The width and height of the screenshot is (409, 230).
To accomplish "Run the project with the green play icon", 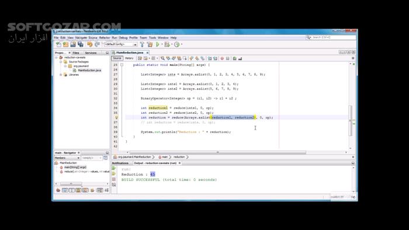I will click(x=158, y=44).
